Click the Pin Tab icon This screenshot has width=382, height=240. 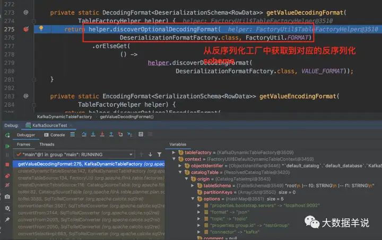[7, 219]
